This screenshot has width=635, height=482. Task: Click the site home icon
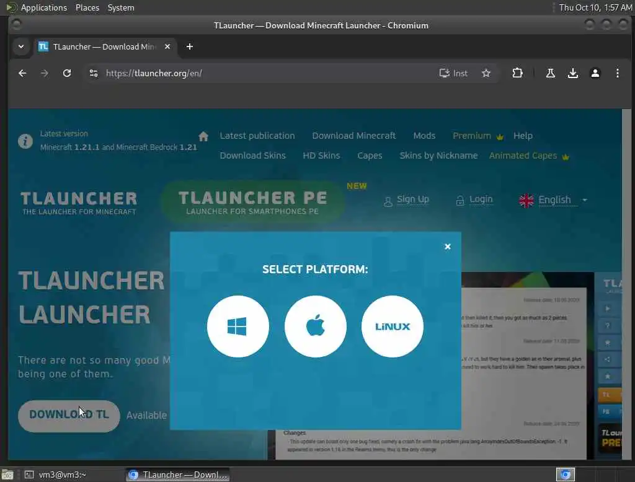click(203, 136)
